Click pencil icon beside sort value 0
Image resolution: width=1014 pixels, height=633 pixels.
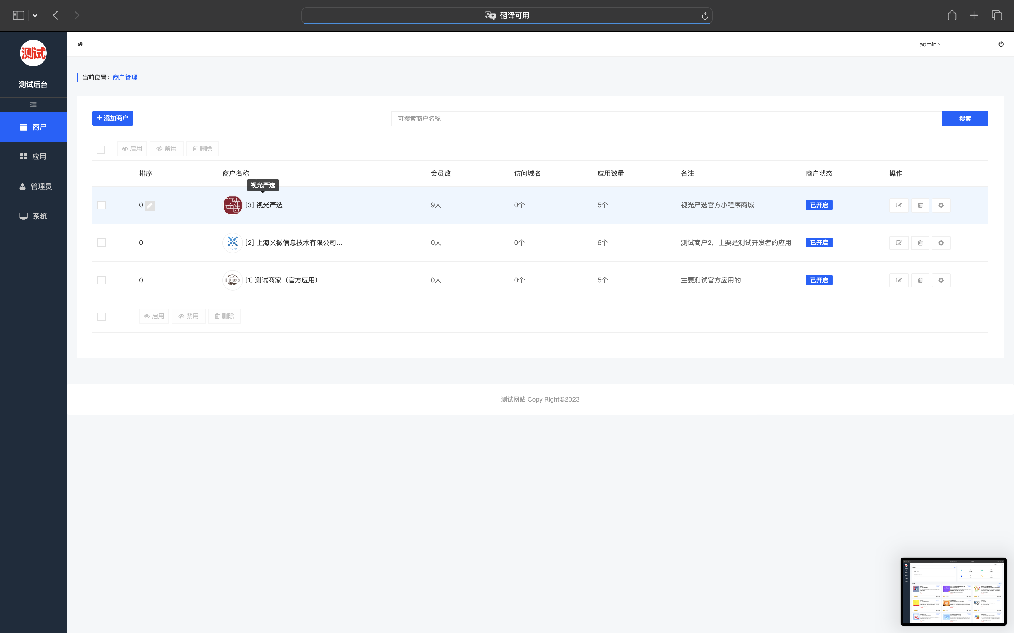(150, 206)
